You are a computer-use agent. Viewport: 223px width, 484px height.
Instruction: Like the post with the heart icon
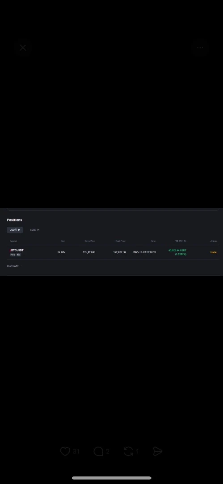[x=65, y=451]
